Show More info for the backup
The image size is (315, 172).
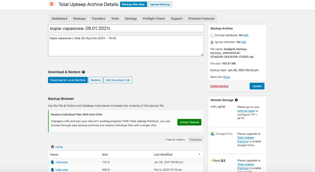[x=227, y=77]
